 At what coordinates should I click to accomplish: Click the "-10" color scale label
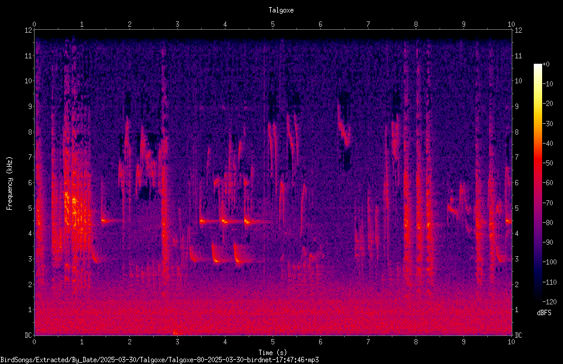(548, 84)
